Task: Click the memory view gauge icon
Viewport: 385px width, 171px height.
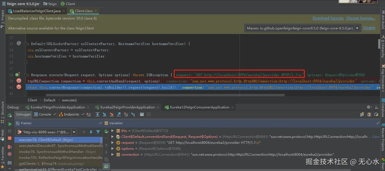Action: [376, 114]
